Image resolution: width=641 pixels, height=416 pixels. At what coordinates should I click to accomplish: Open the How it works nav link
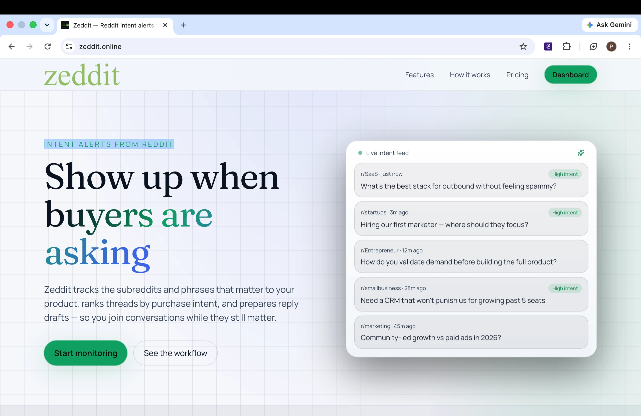(470, 75)
